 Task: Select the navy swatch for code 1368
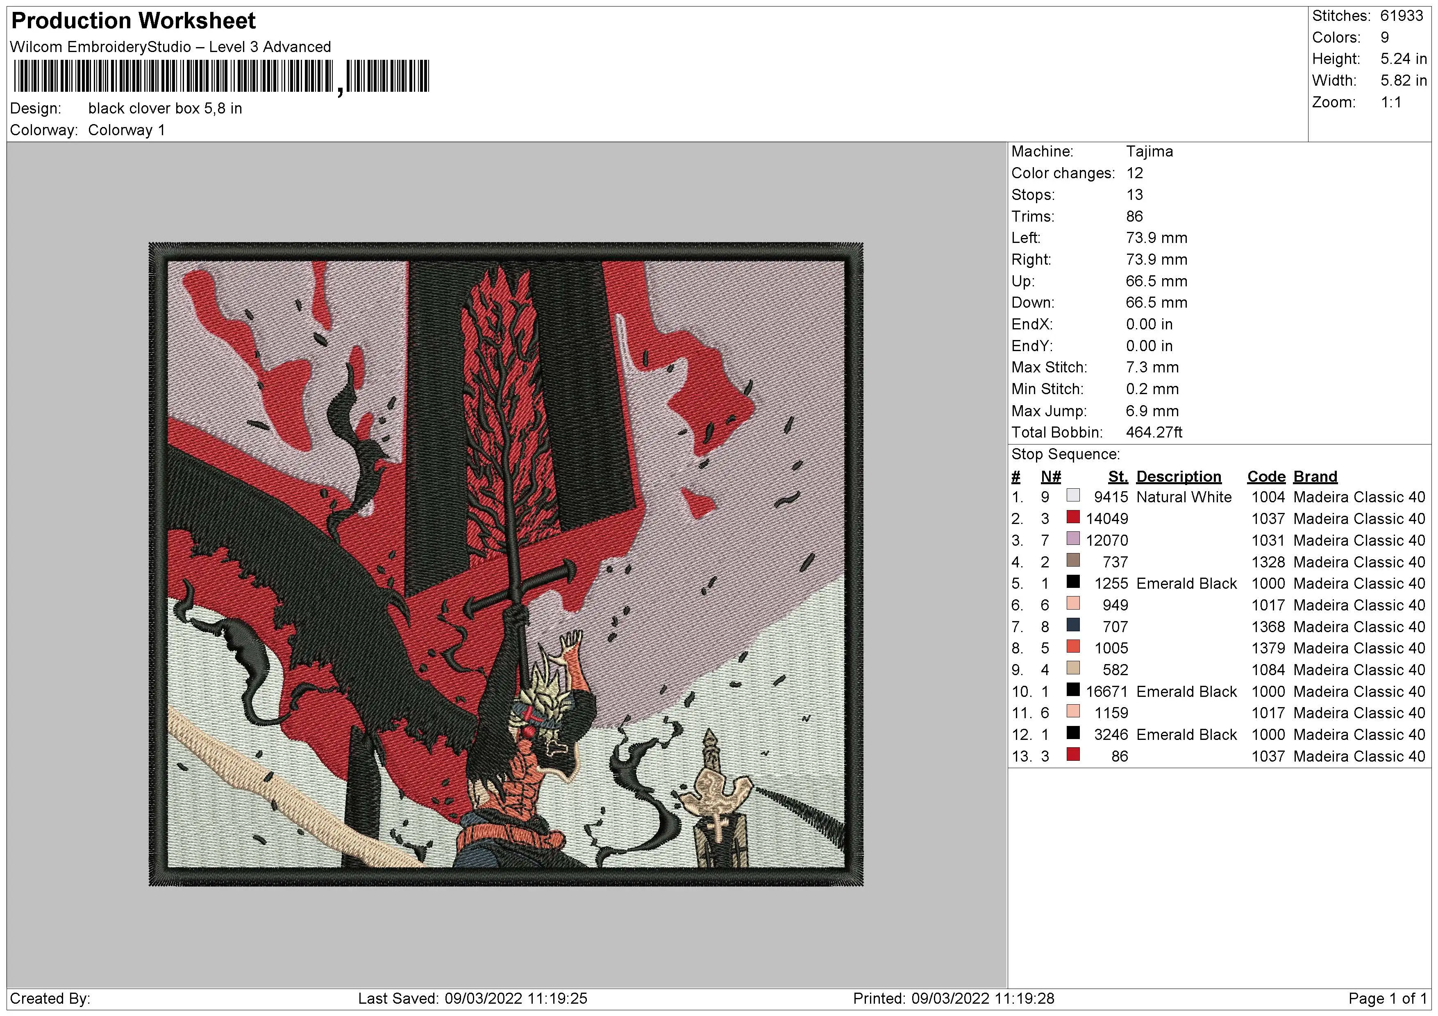point(1073,626)
